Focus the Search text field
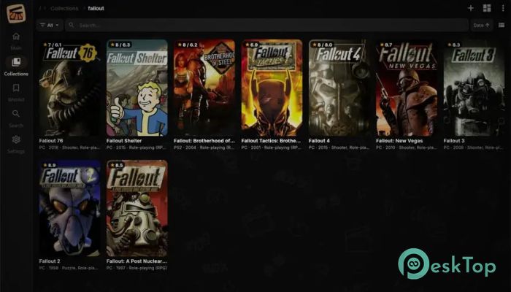The height and width of the screenshot is (292, 511). click(x=266, y=25)
